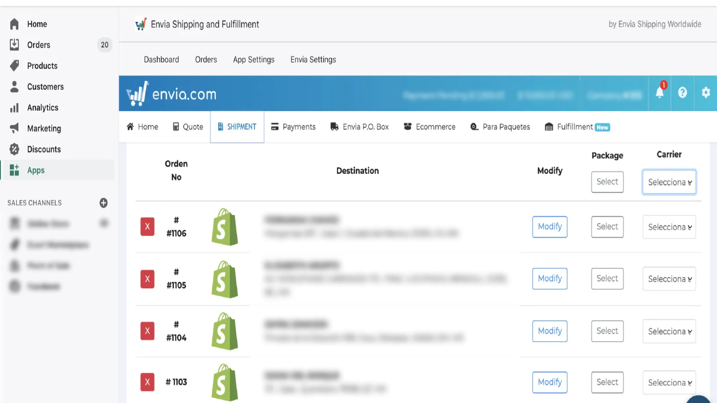Viewport: 717px width, 403px height.
Task: Modify the order #1106 shipment
Action: 550,227
